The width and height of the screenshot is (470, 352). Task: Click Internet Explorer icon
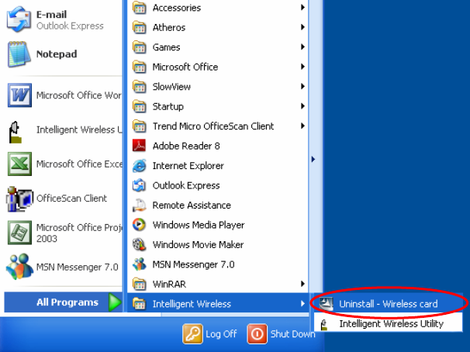point(140,166)
